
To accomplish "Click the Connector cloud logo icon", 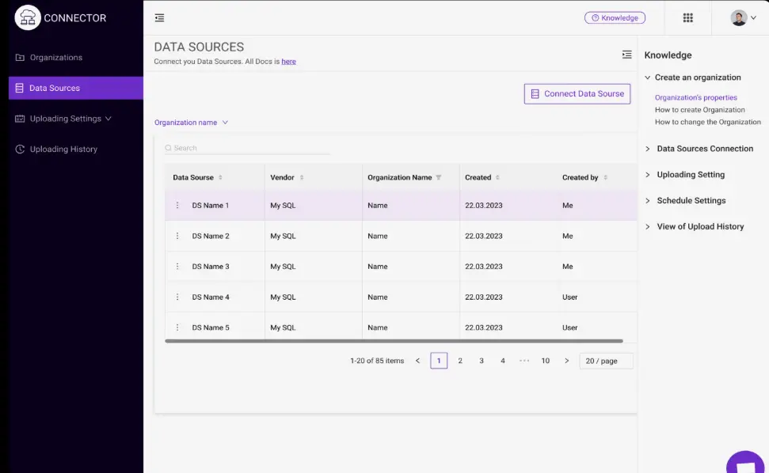I will click(28, 17).
